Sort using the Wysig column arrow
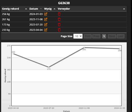Viewport: 132px width, 112px height. [x=54, y=9]
